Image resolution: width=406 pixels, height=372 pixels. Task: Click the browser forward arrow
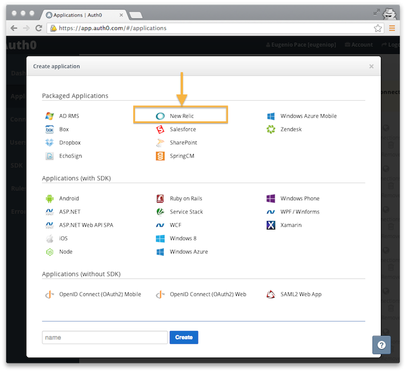point(26,28)
